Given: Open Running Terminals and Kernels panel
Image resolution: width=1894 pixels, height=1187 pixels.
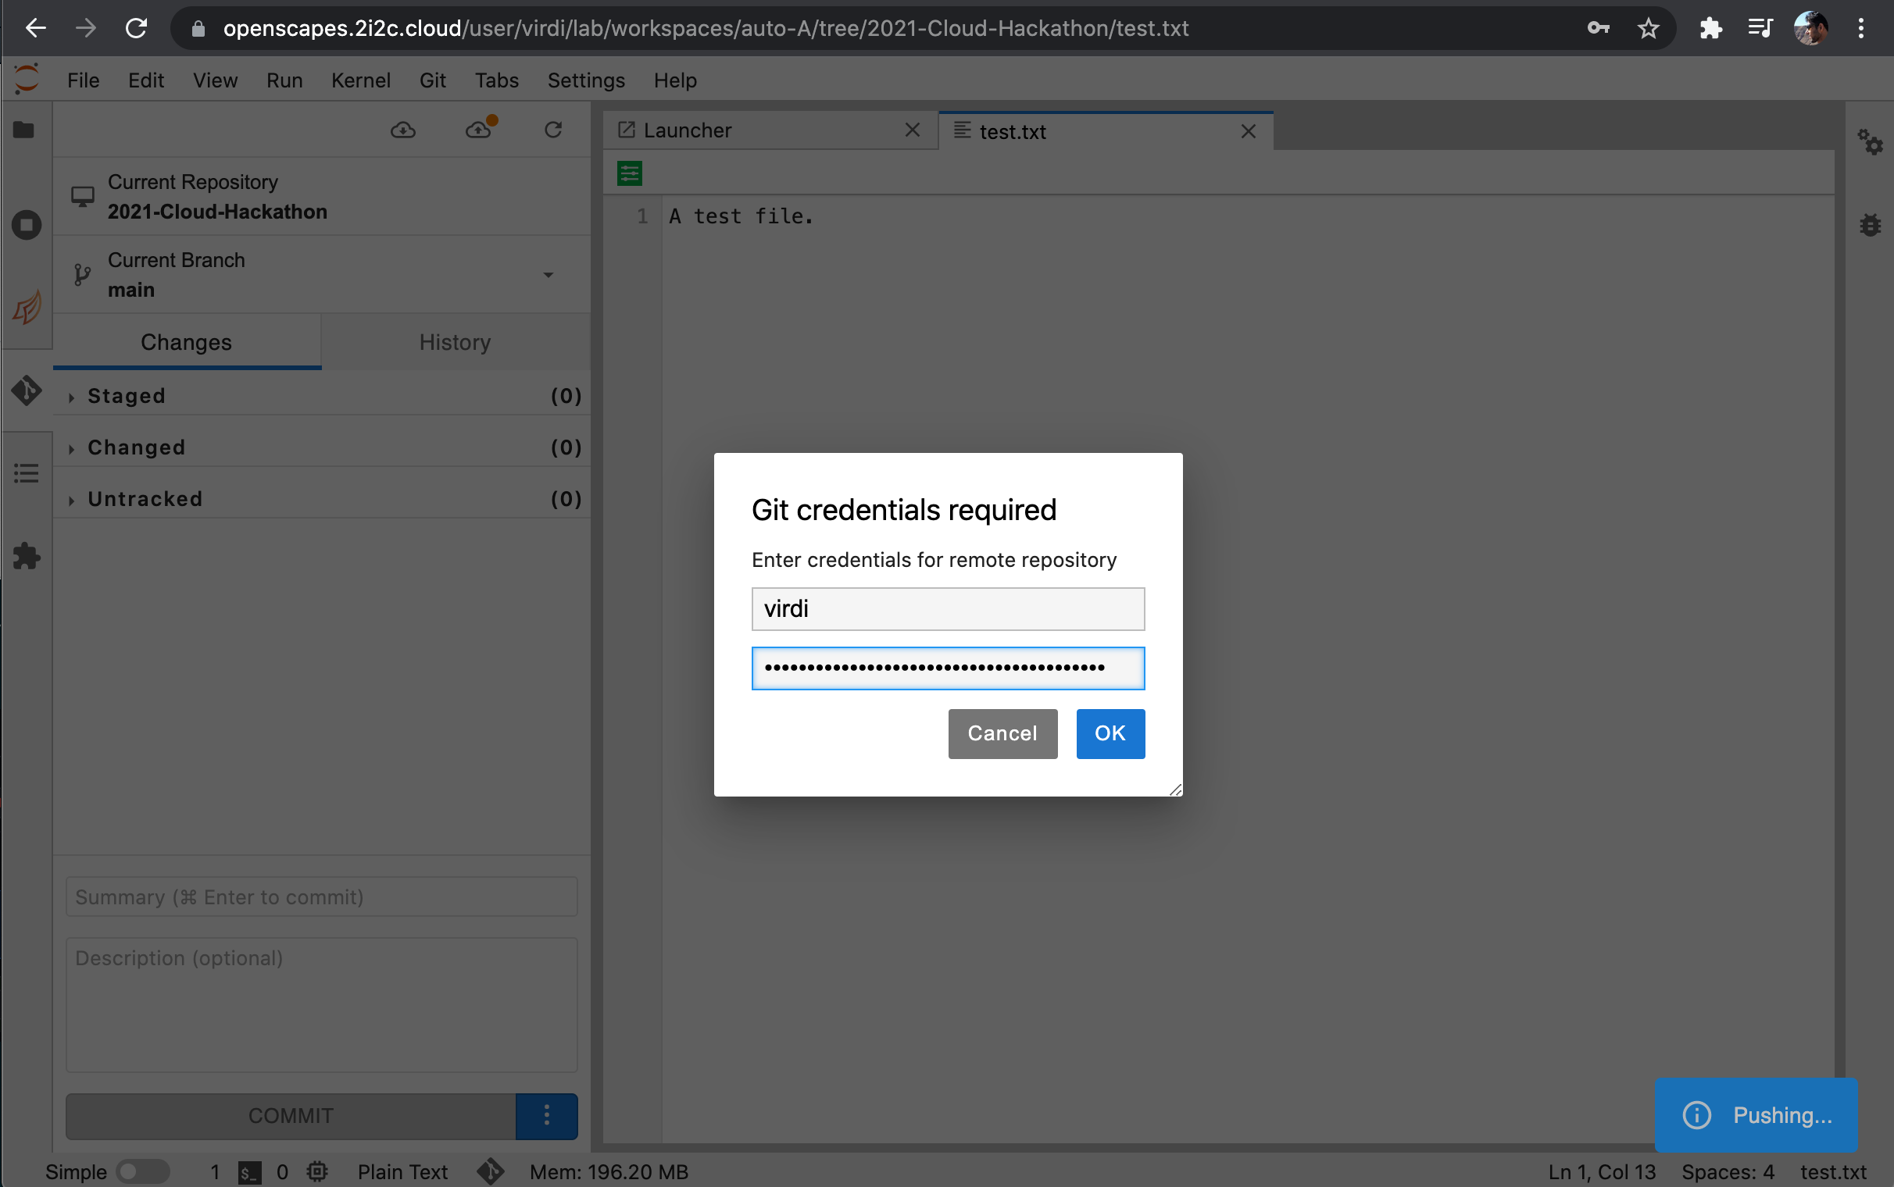Looking at the screenshot, I should [26, 226].
